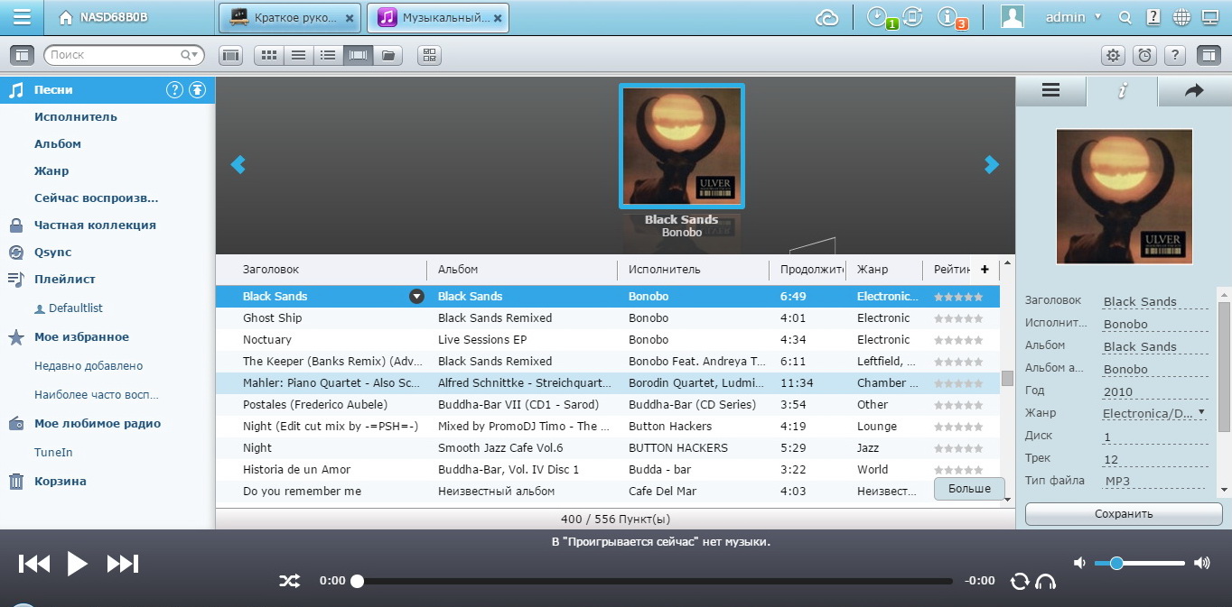Add a column with the plus button
Screen dimensions: 1232x607
pos(985,269)
